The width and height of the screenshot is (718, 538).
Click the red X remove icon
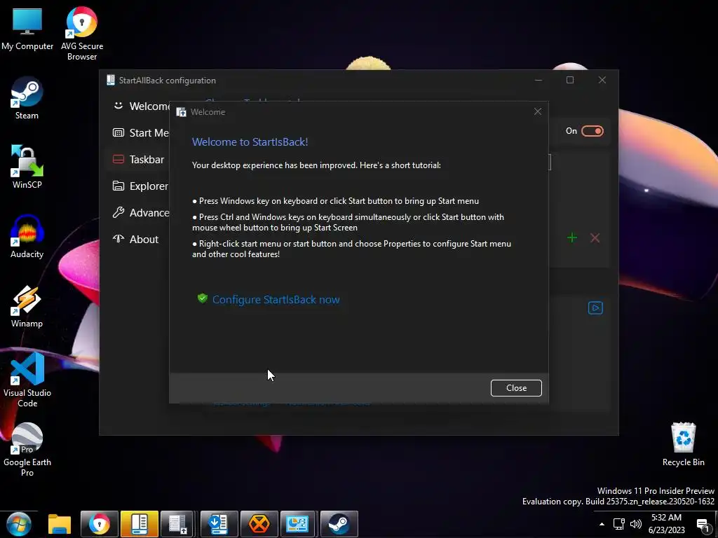coord(595,238)
